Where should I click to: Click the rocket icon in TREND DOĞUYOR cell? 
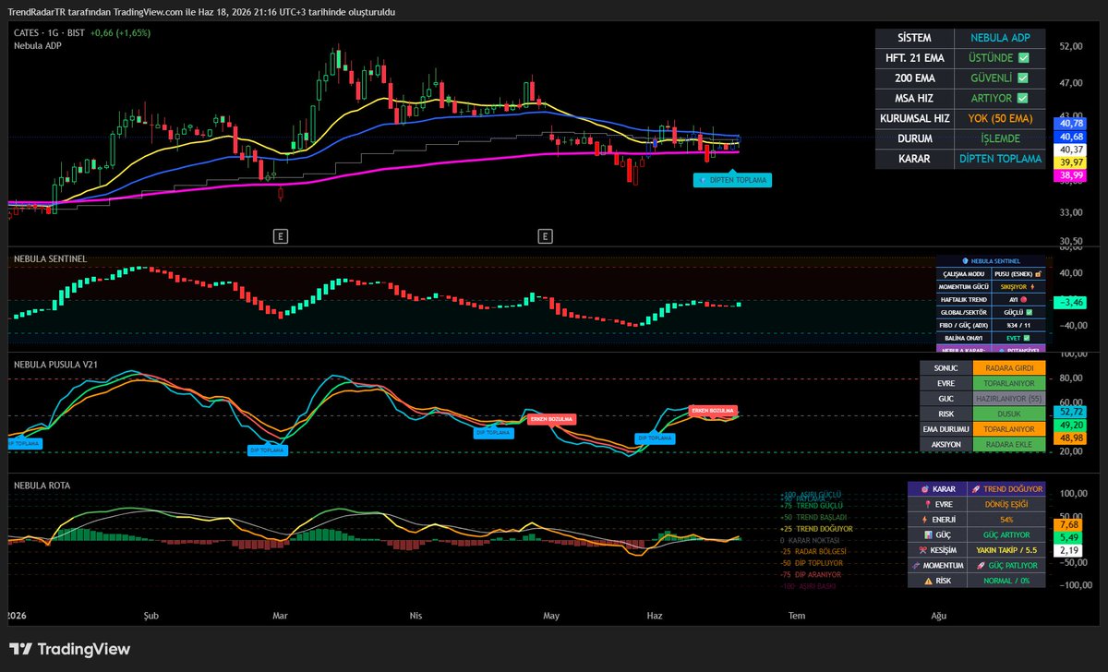(x=976, y=489)
